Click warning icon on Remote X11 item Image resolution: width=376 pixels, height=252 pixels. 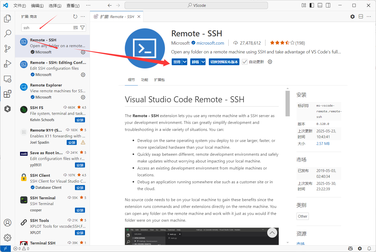[x=83, y=142]
